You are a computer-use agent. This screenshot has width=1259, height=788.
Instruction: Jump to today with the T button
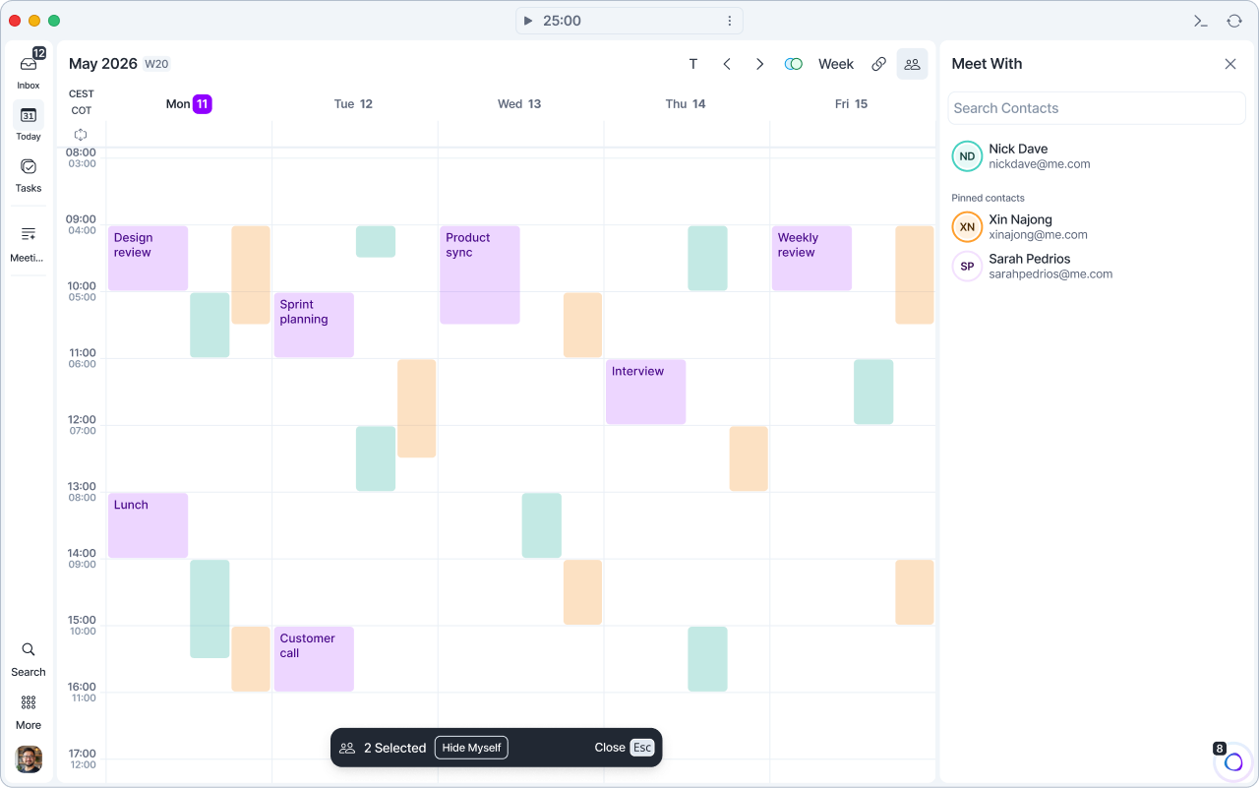[x=693, y=64]
